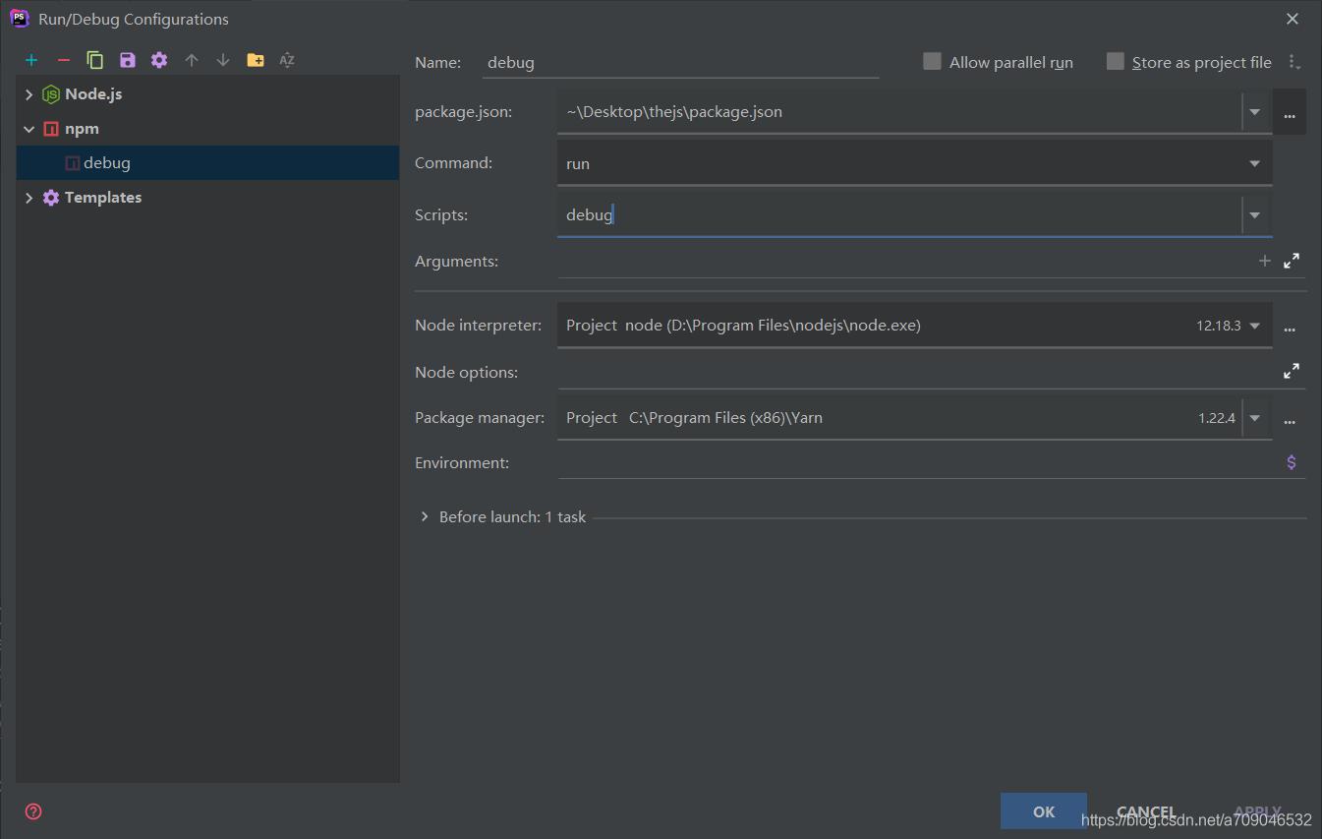
Task: Expand the Node.js tree node
Action: pyautogui.click(x=29, y=94)
